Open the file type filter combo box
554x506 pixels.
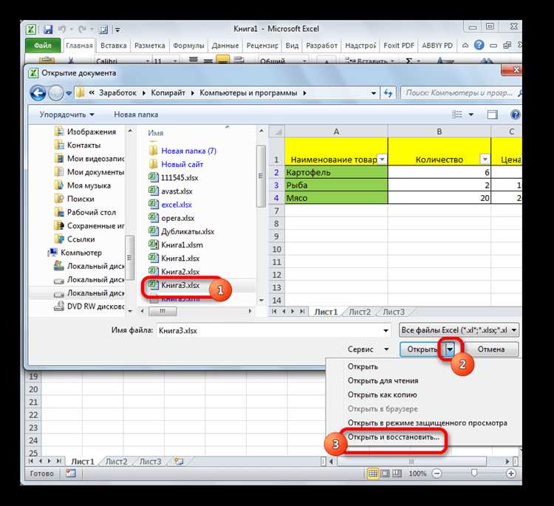pos(459,330)
